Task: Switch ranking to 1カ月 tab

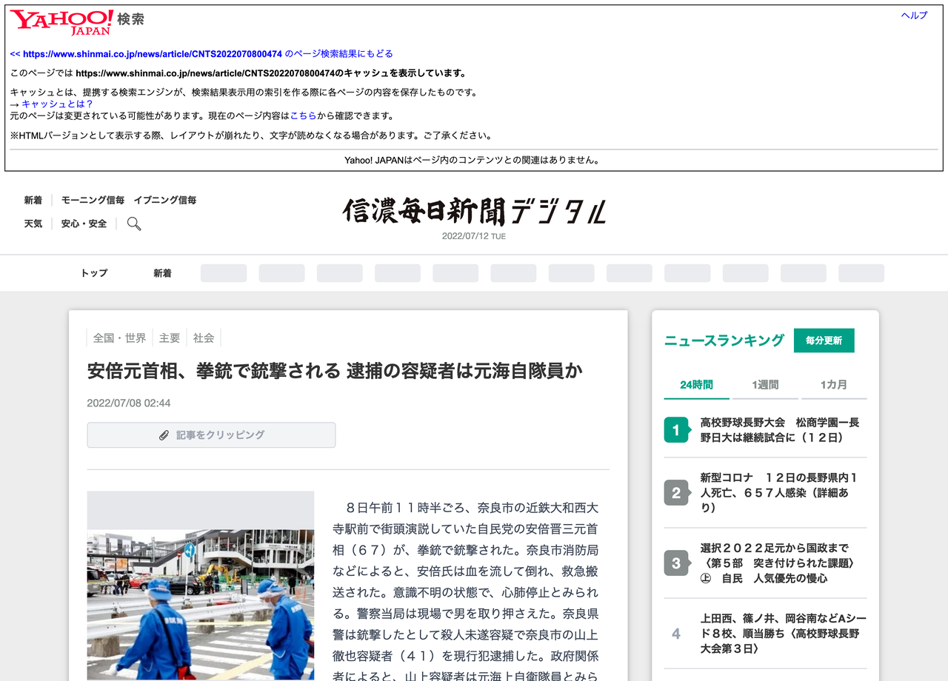Action: coord(834,385)
